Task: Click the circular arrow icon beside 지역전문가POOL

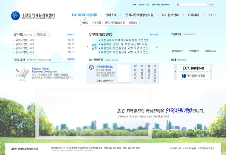Action: 92,67
